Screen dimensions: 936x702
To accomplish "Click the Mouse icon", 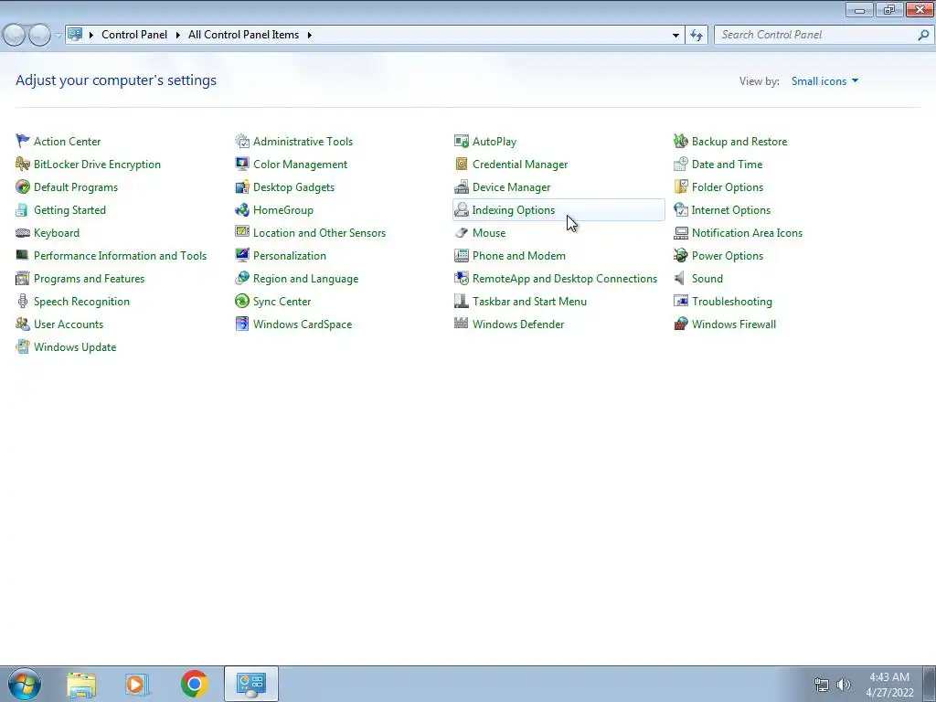I will [x=462, y=233].
